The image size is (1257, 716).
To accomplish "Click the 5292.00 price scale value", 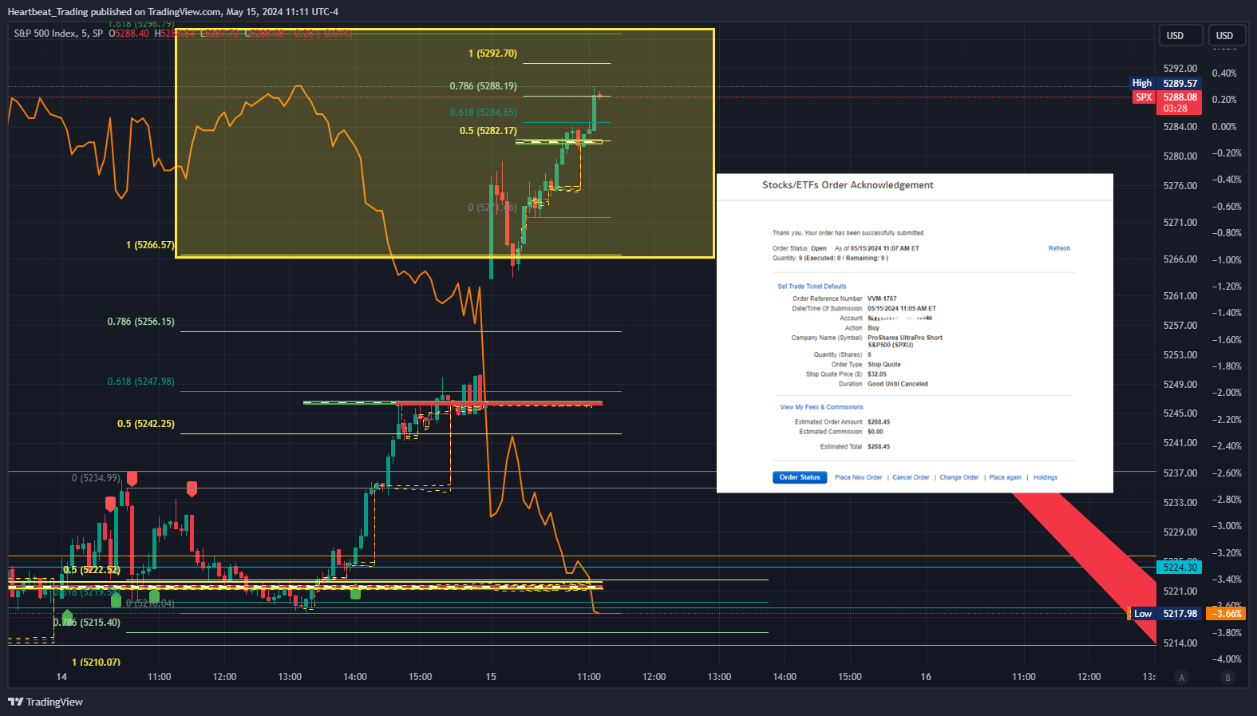I will coord(1180,69).
